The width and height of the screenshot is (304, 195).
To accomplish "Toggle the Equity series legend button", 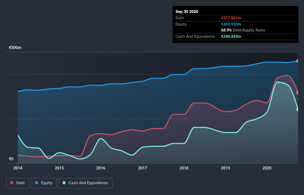I will point(44,183).
